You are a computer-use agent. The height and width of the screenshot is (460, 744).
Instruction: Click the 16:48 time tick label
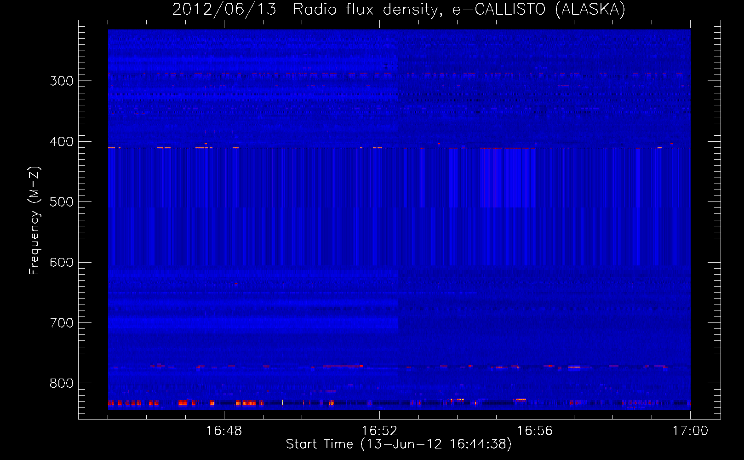click(224, 431)
